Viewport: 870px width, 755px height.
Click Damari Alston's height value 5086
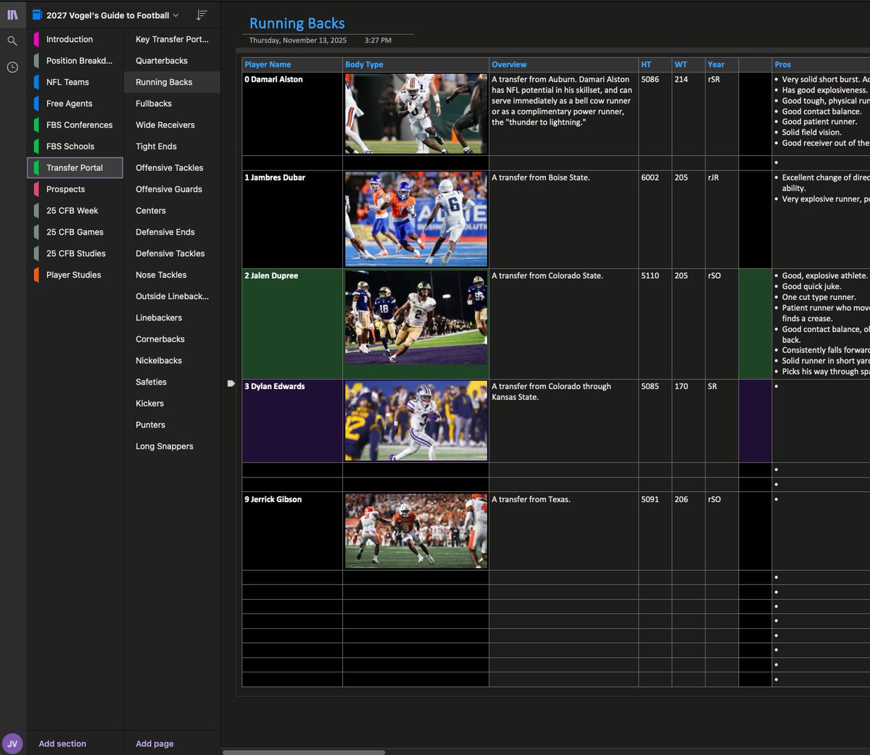click(x=650, y=80)
